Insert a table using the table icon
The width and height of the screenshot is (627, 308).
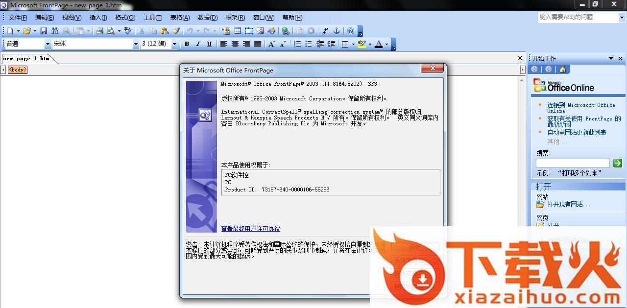pos(238,31)
